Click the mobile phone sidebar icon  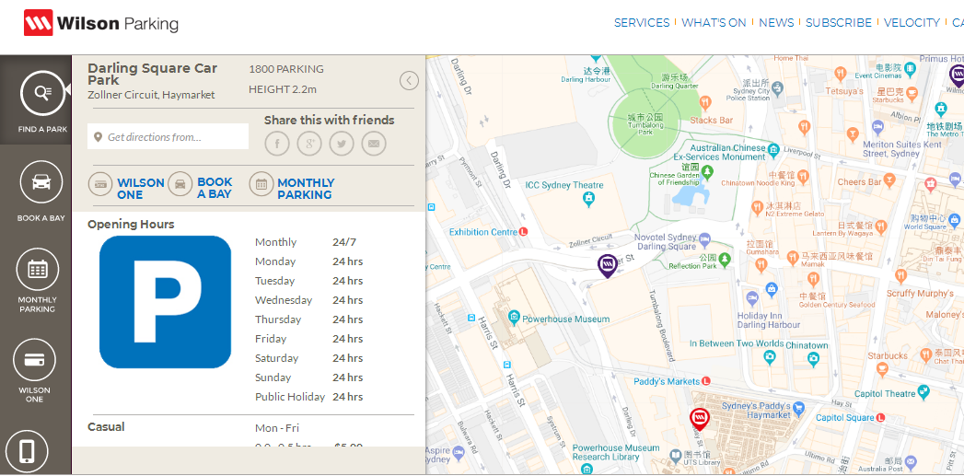27,451
